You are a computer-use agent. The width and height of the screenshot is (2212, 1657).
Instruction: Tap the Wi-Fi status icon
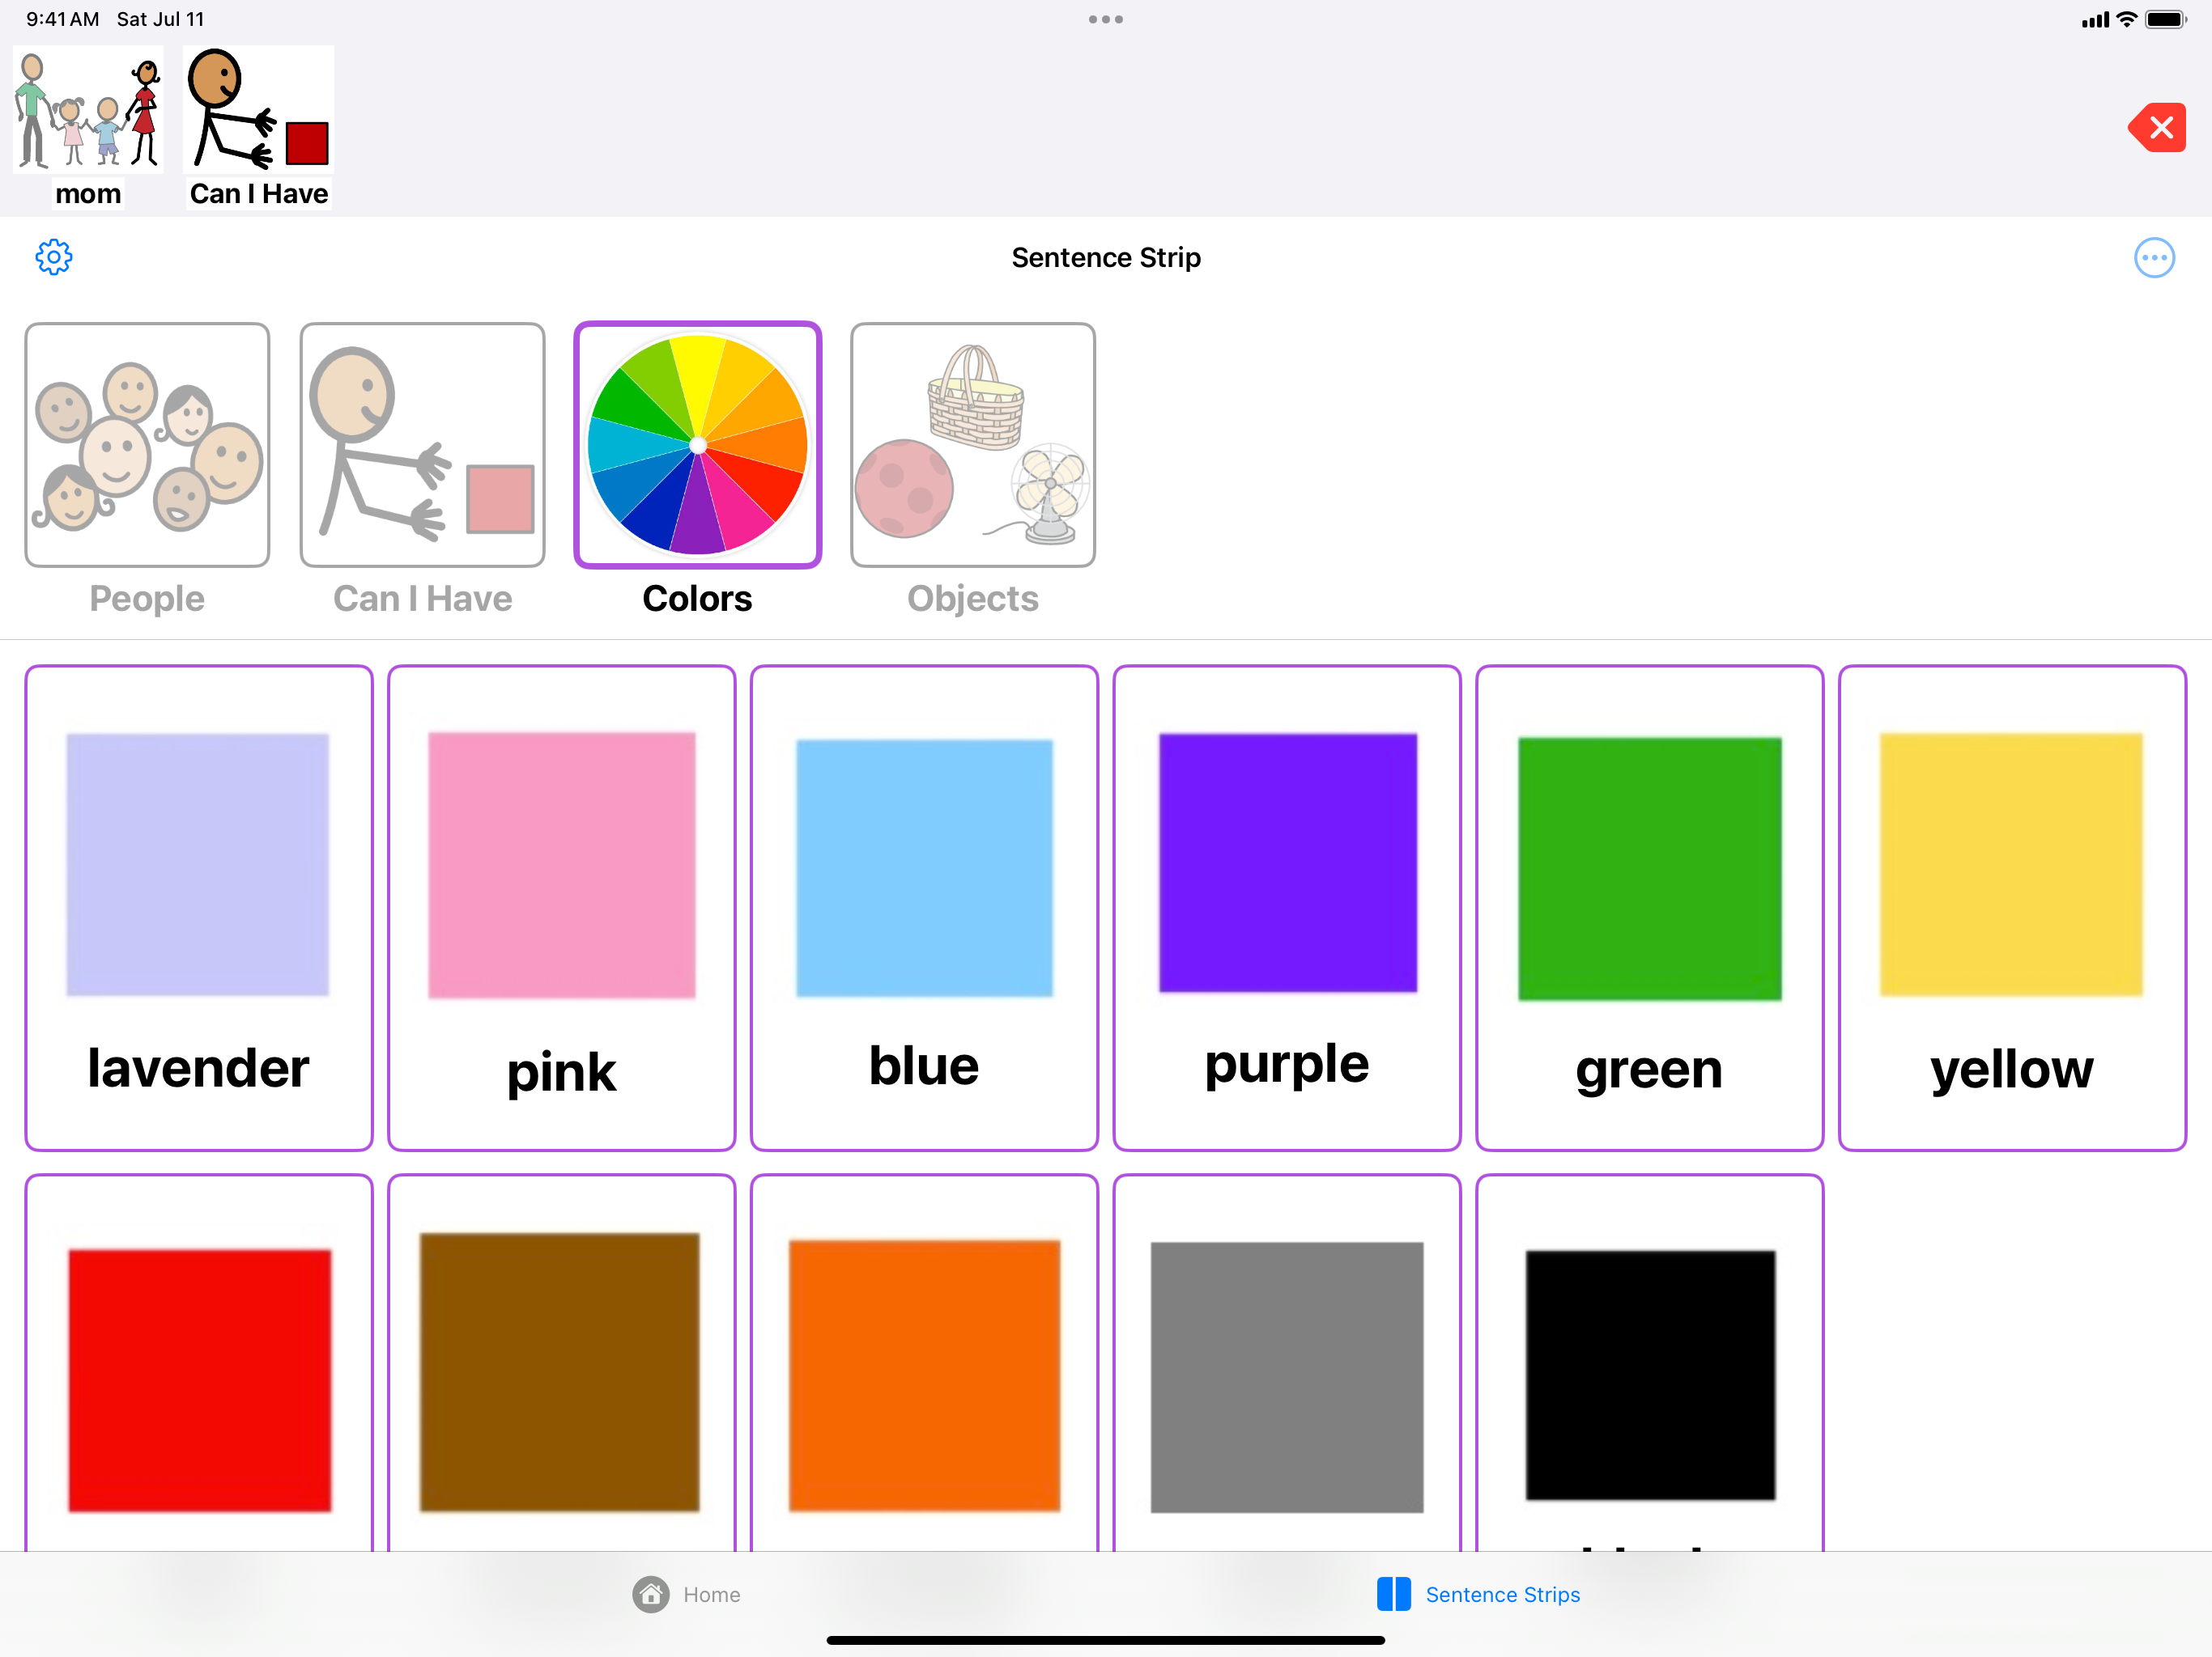tap(2127, 19)
